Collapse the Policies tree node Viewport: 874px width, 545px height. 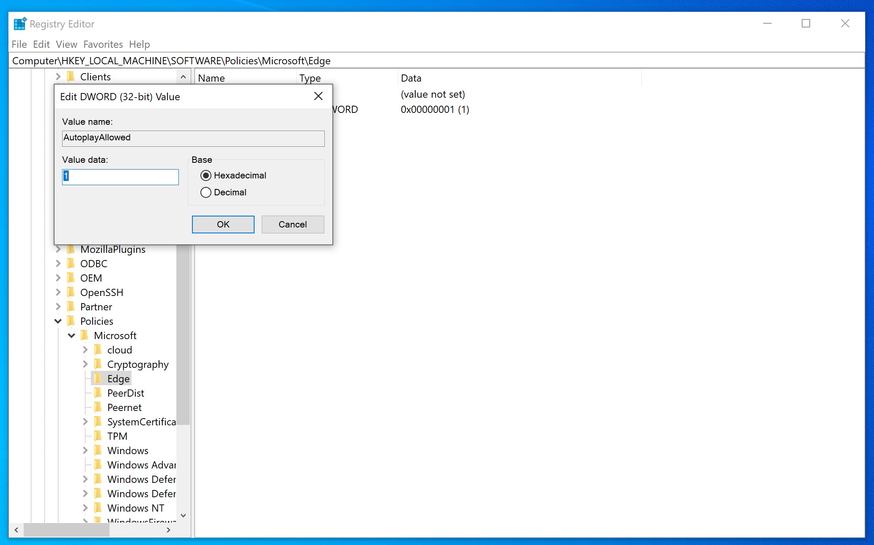(58, 321)
